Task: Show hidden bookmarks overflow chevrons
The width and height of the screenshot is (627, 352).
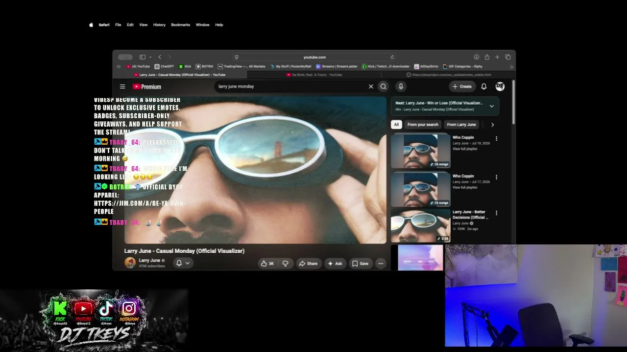Action: point(511,66)
